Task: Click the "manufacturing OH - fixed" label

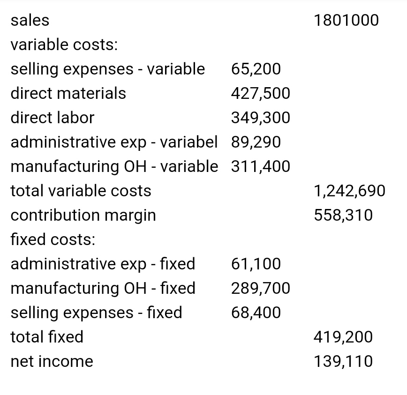Action: 103,288
